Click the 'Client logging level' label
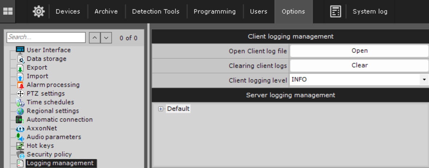 pos(258,80)
